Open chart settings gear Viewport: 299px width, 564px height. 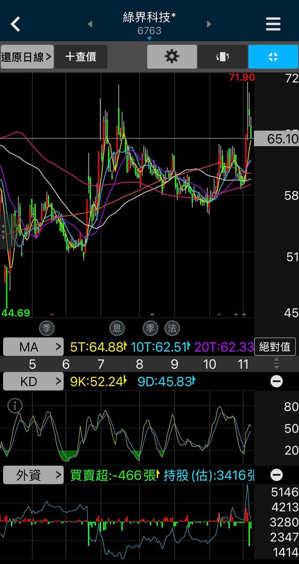click(x=172, y=57)
